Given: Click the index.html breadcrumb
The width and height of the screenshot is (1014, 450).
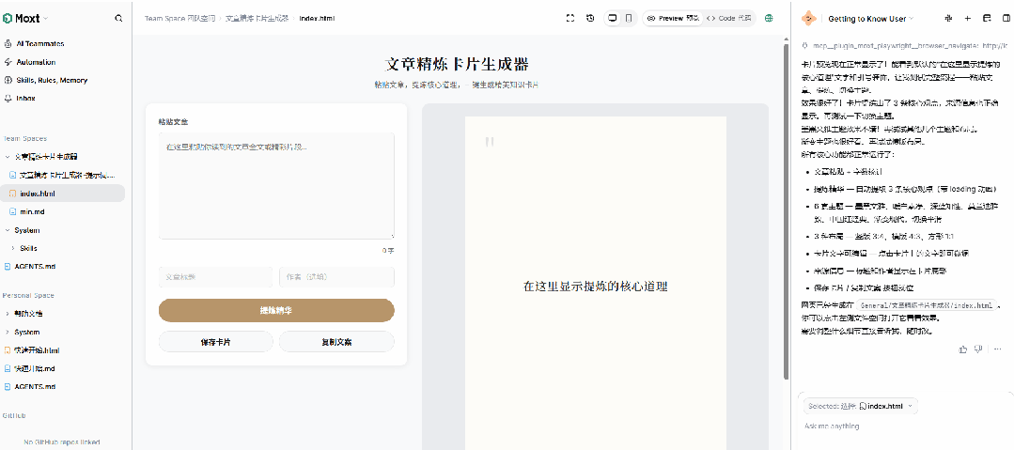Looking at the screenshot, I should point(317,19).
